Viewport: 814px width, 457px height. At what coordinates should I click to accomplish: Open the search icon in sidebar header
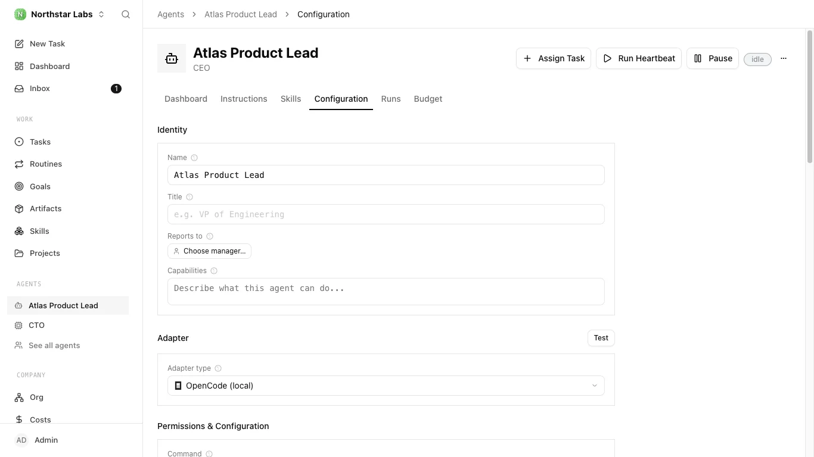tap(126, 14)
